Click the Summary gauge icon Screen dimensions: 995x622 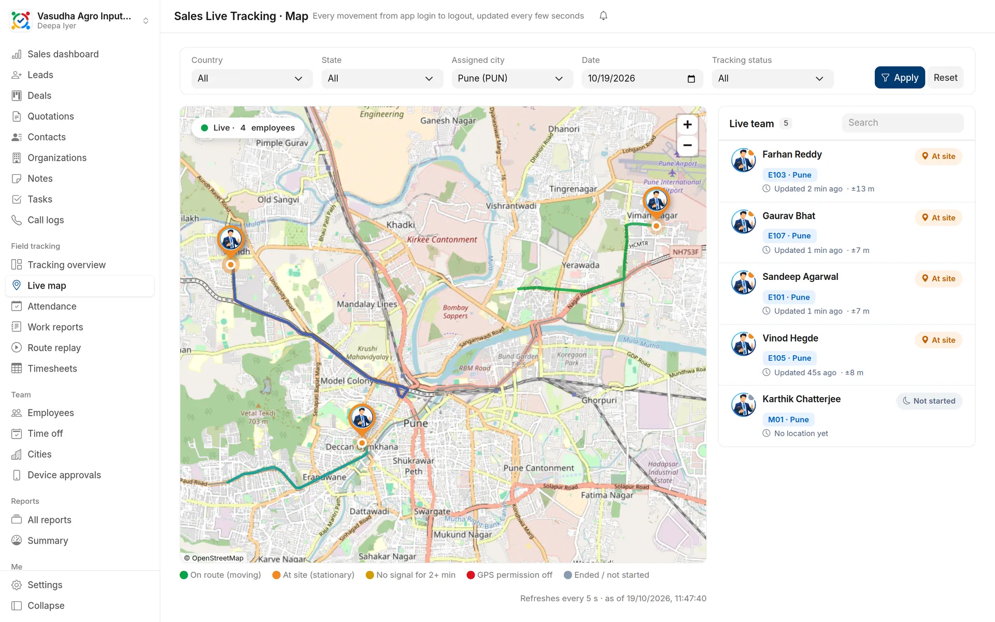pyautogui.click(x=17, y=541)
